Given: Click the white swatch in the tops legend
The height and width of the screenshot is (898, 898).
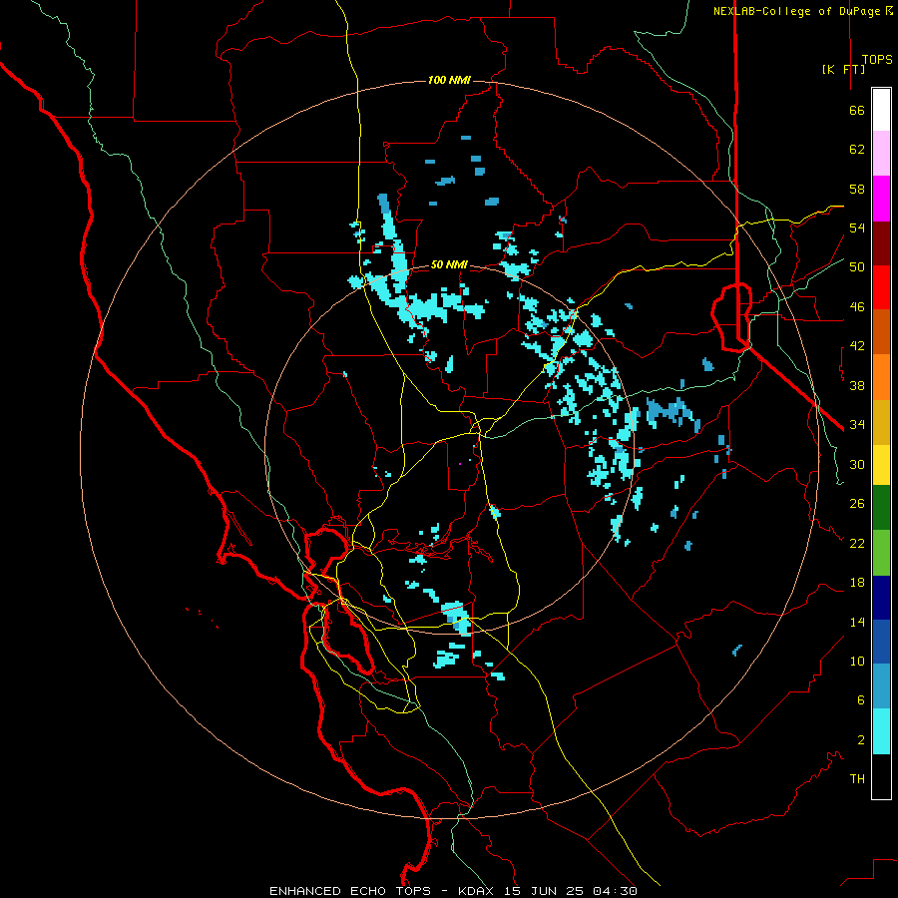Looking at the screenshot, I should 881,110.
